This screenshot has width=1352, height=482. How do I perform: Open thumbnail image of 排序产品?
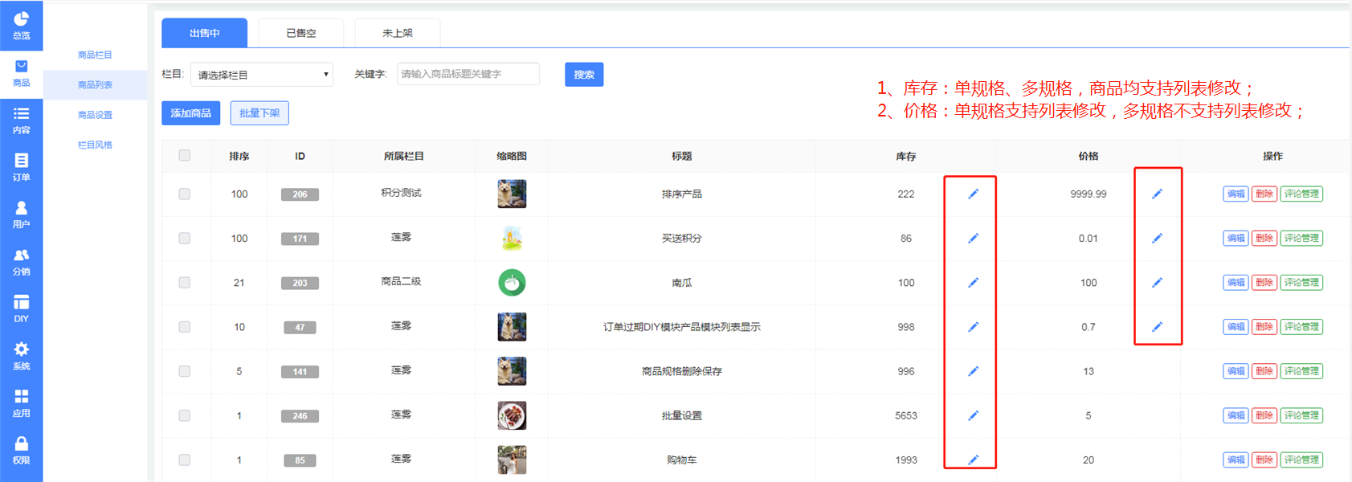[512, 194]
